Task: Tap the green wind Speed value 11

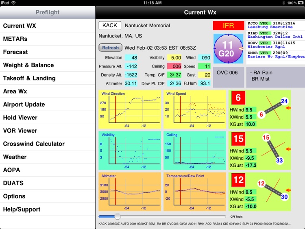Action: pos(204,66)
